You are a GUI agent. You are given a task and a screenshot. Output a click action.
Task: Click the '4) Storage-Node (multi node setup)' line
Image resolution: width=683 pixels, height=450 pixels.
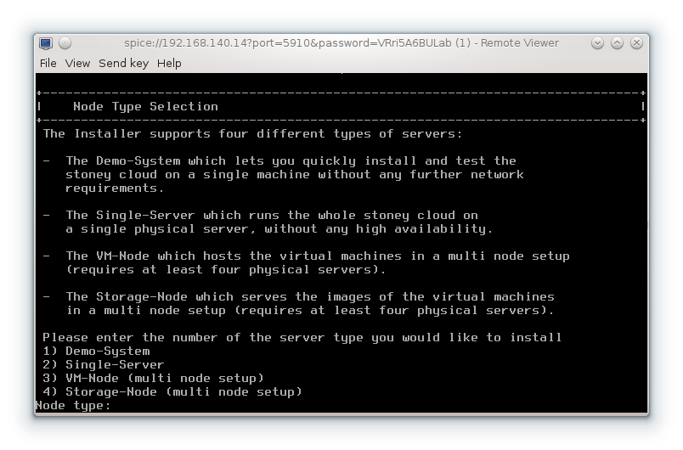tap(172, 391)
